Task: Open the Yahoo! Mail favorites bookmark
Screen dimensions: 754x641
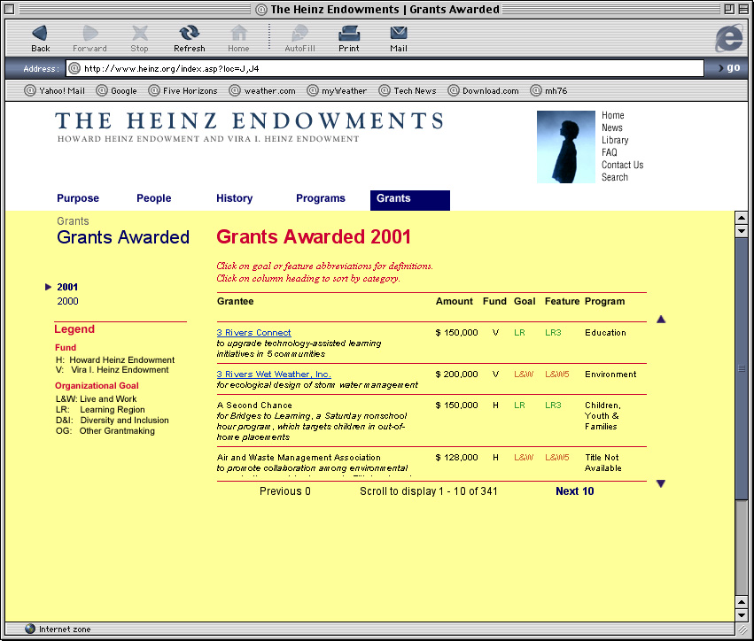Action: [55, 90]
